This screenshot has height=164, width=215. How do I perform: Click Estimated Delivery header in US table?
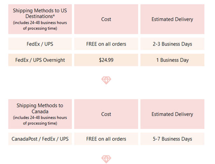[172, 19]
